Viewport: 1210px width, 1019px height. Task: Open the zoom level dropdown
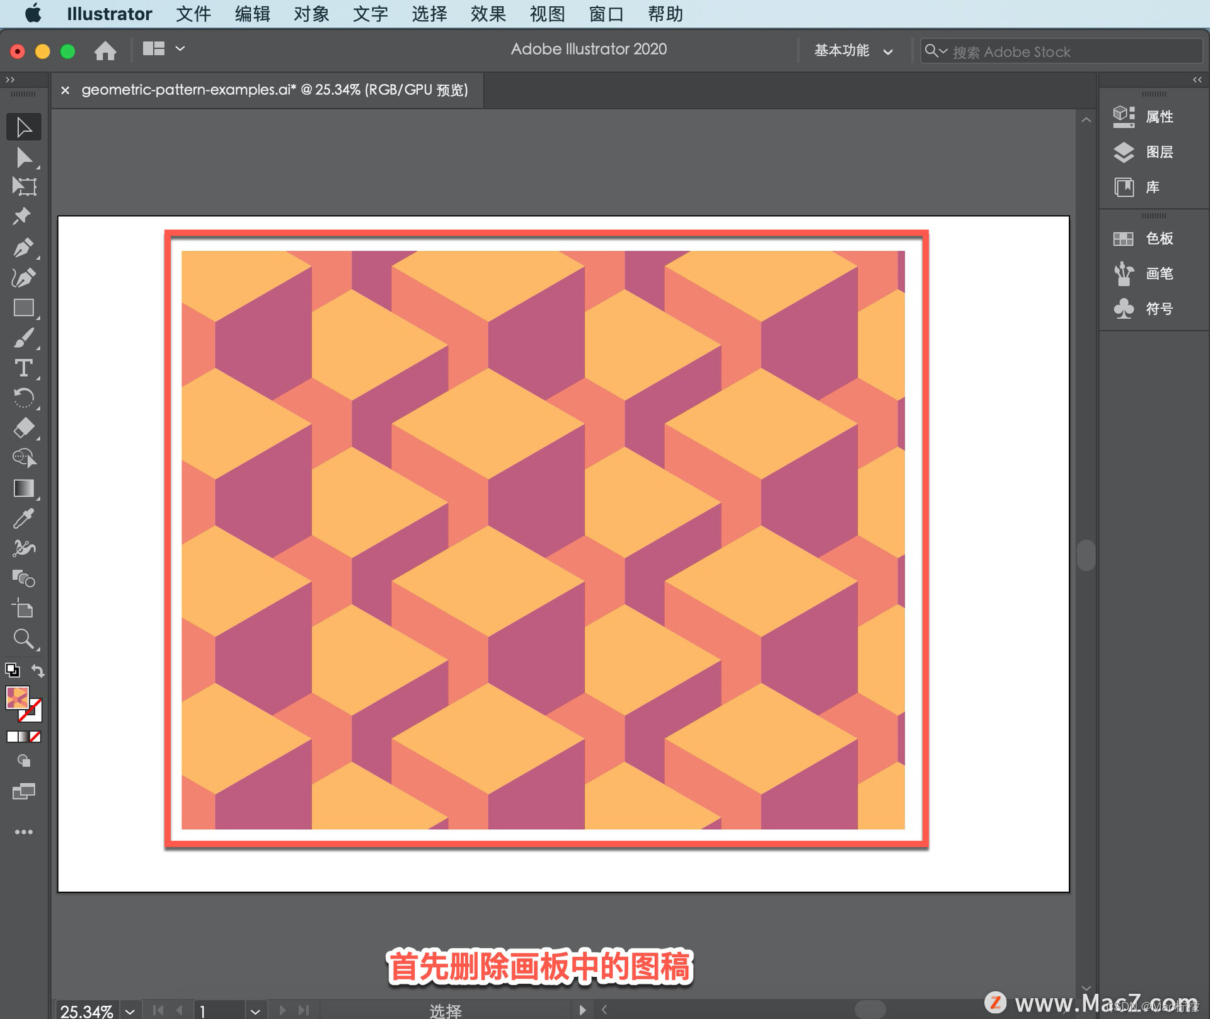130,1011
